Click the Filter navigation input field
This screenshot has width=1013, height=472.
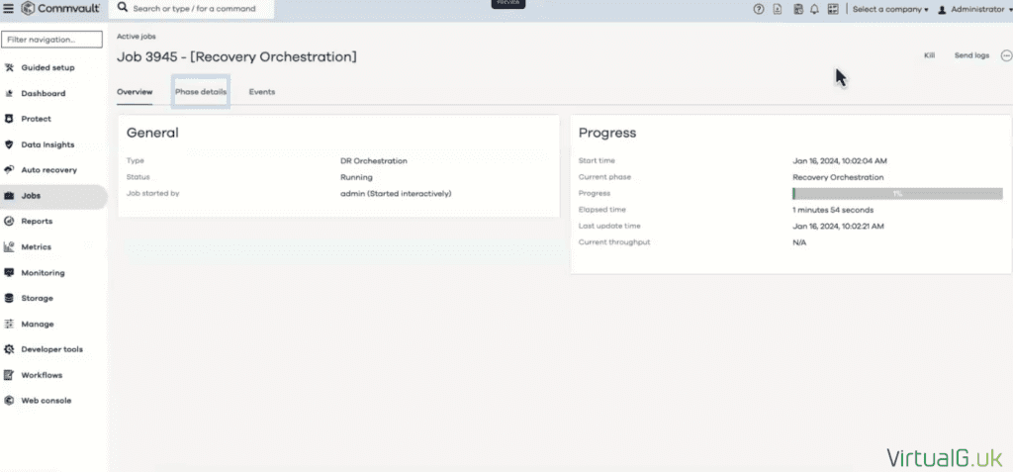[52, 40]
